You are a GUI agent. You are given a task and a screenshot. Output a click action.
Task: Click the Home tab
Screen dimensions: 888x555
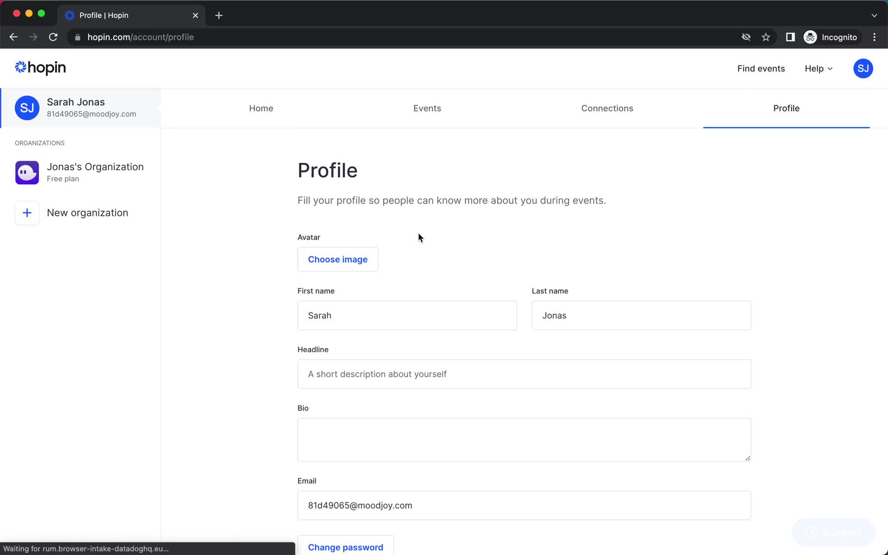(x=261, y=108)
